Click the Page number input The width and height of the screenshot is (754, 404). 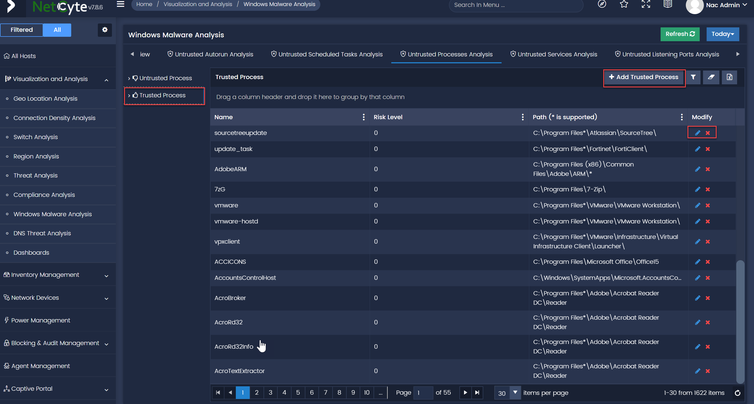(423, 393)
